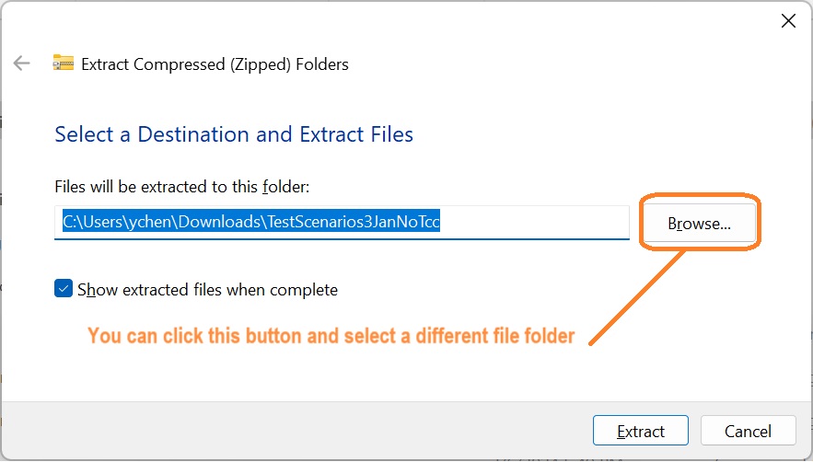This screenshot has width=813, height=462.
Task: Click the highlighted destination path text
Action: [x=250, y=223]
